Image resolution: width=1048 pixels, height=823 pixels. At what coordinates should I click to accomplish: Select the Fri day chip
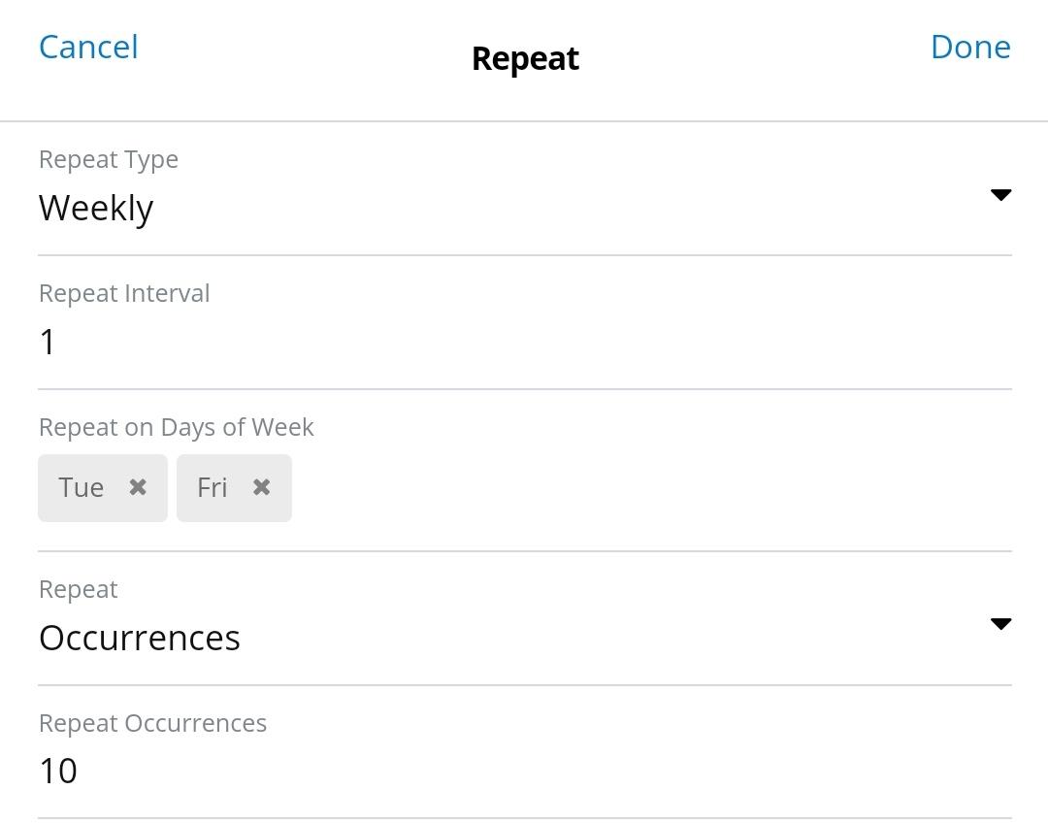pyautogui.click(x=212, y=487)
